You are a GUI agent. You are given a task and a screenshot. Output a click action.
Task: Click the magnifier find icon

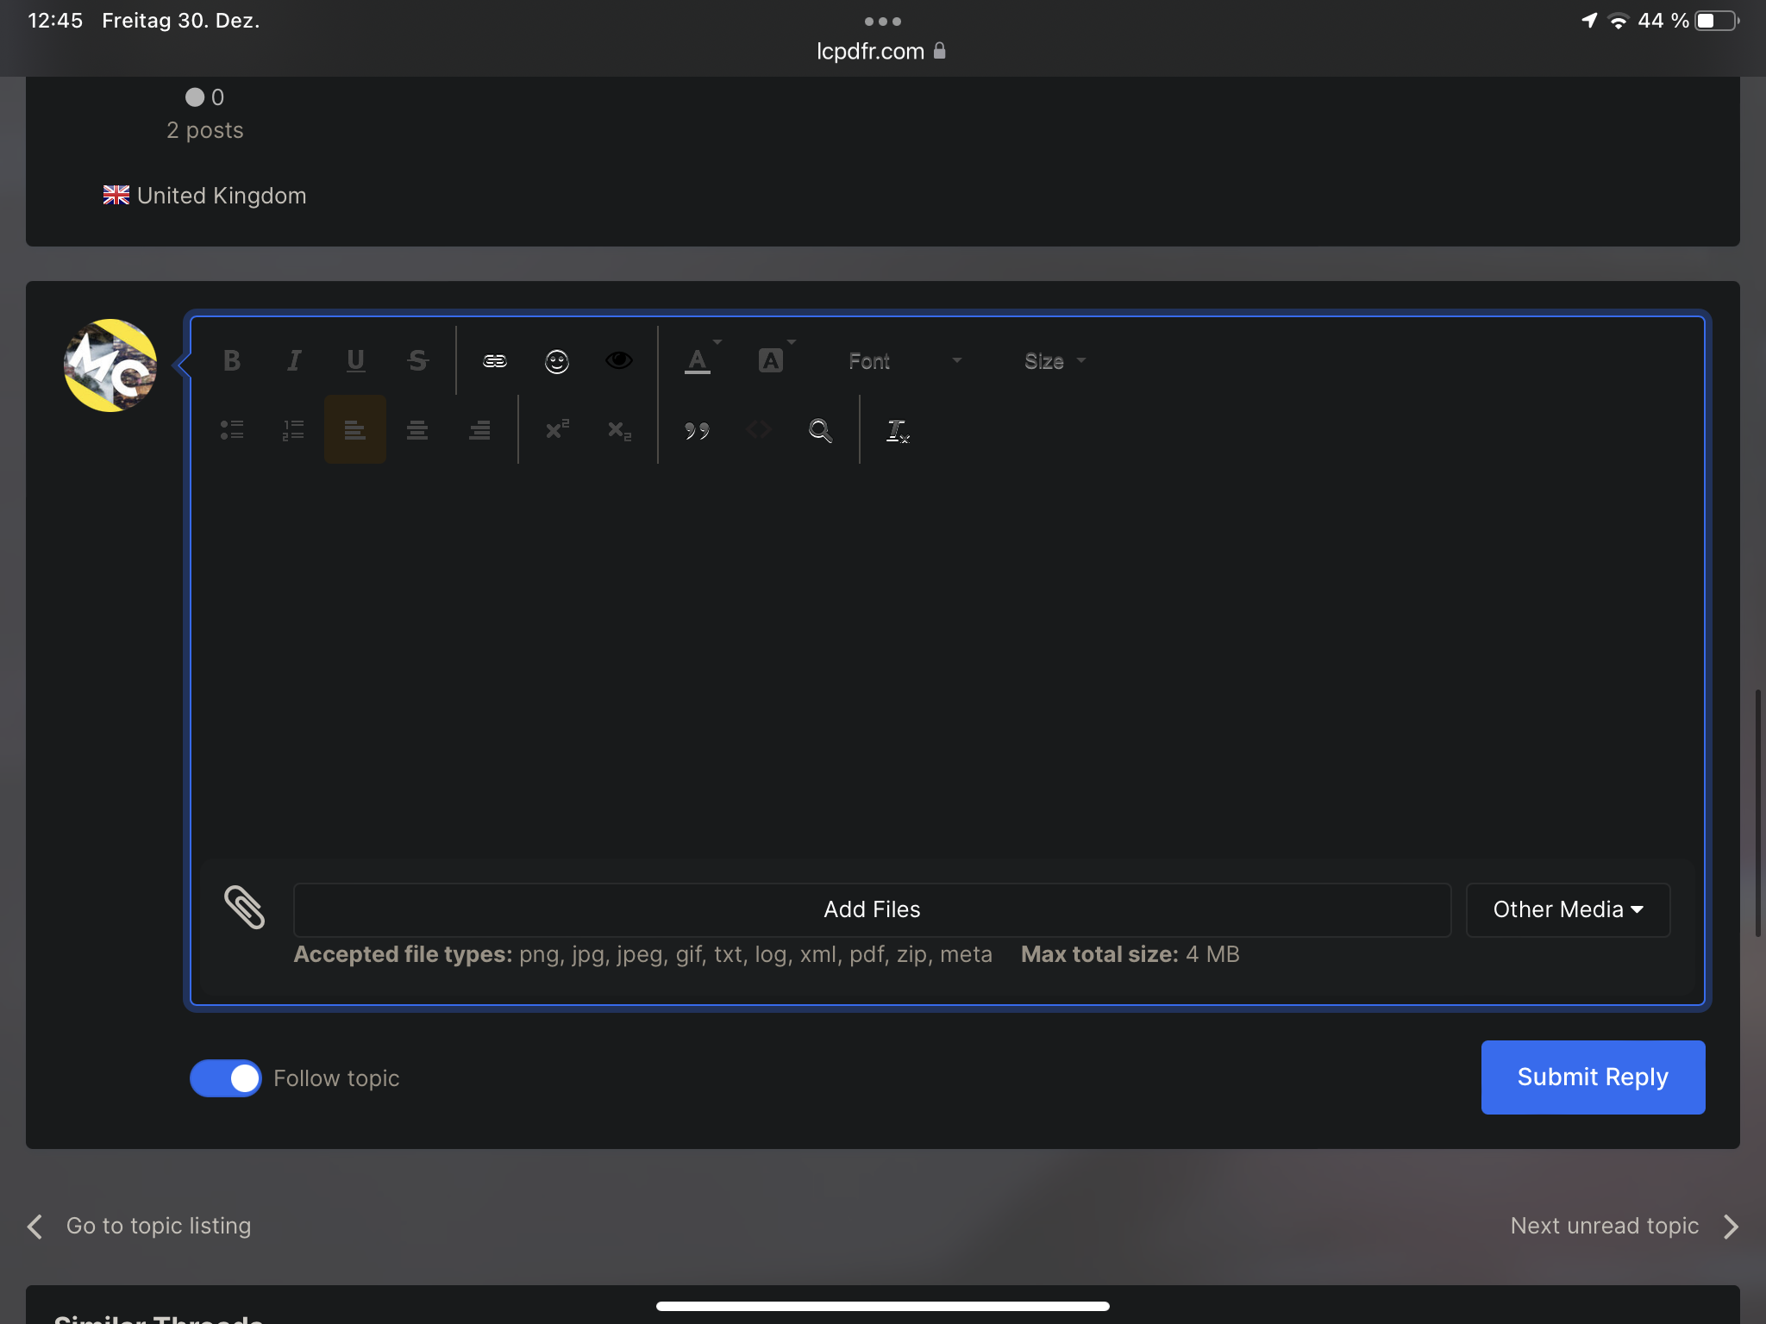[x=819, y=429]
